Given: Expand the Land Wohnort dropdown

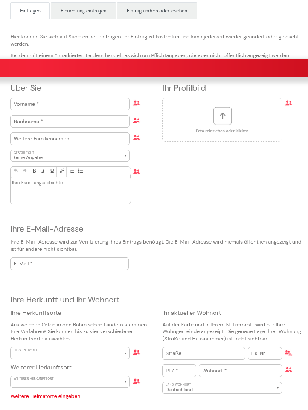Looking at the screenshot, I should pyautogui.click(x=222, y=388).
